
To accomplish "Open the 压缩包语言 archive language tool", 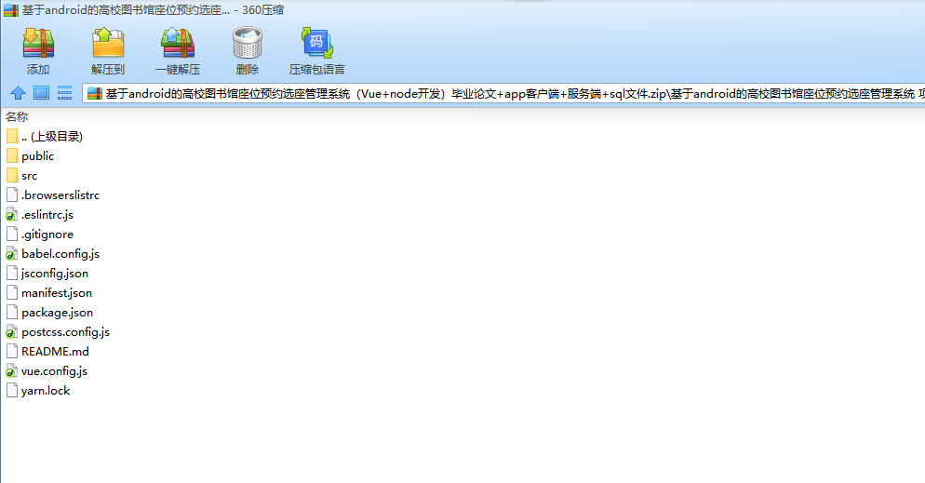I will (x=316, y=43).
